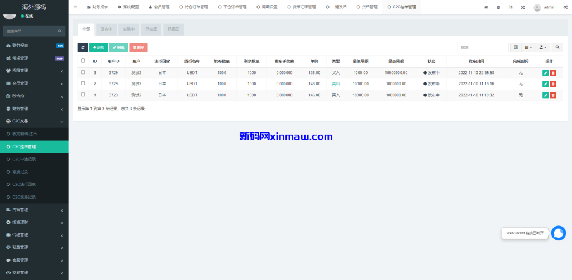Expand 财务管理 in the sidebar

pyautogui.click(x=34, y=109)
